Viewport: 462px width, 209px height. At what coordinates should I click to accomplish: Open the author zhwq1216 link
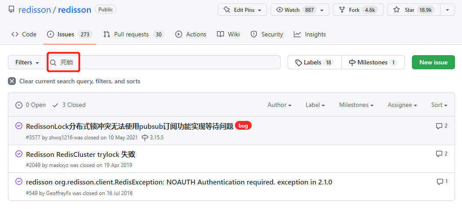coord(61,137)
